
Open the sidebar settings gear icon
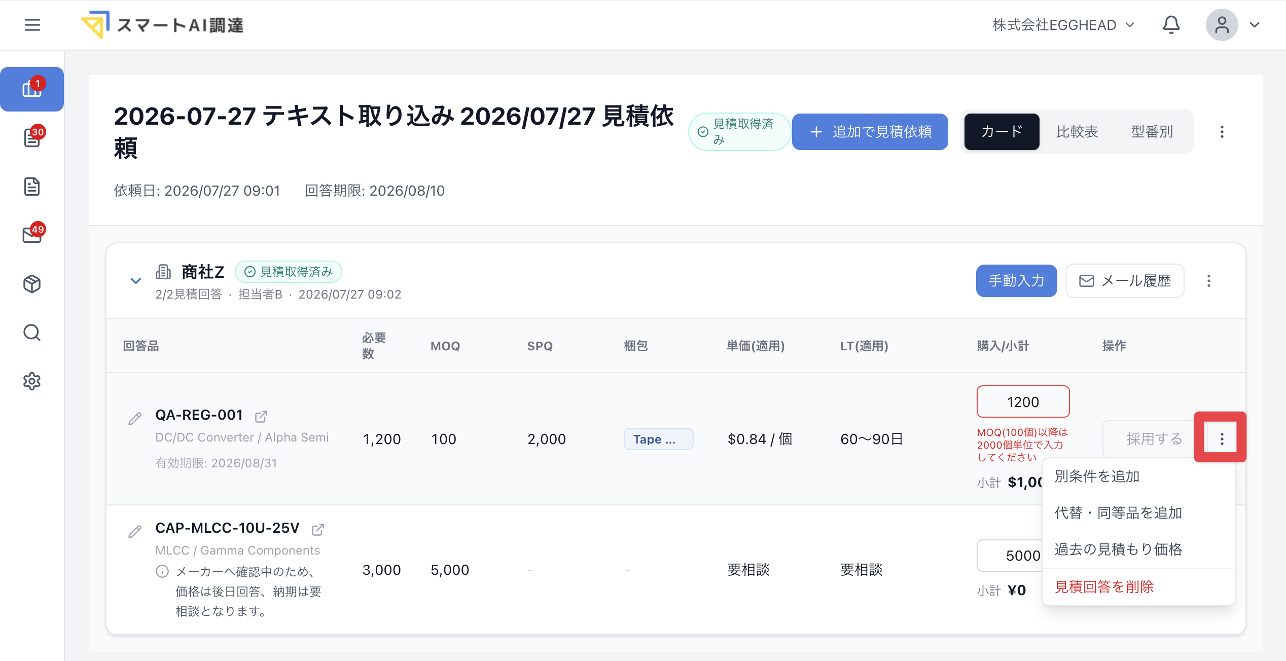(32, 381)
